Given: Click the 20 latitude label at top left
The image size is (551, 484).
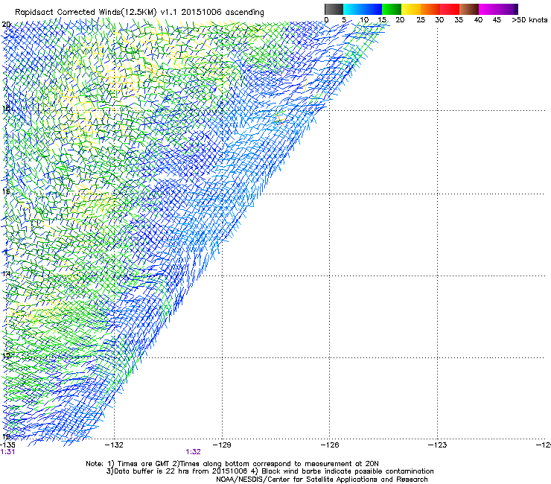Looking at the screenshot, I should click(6, 25).
